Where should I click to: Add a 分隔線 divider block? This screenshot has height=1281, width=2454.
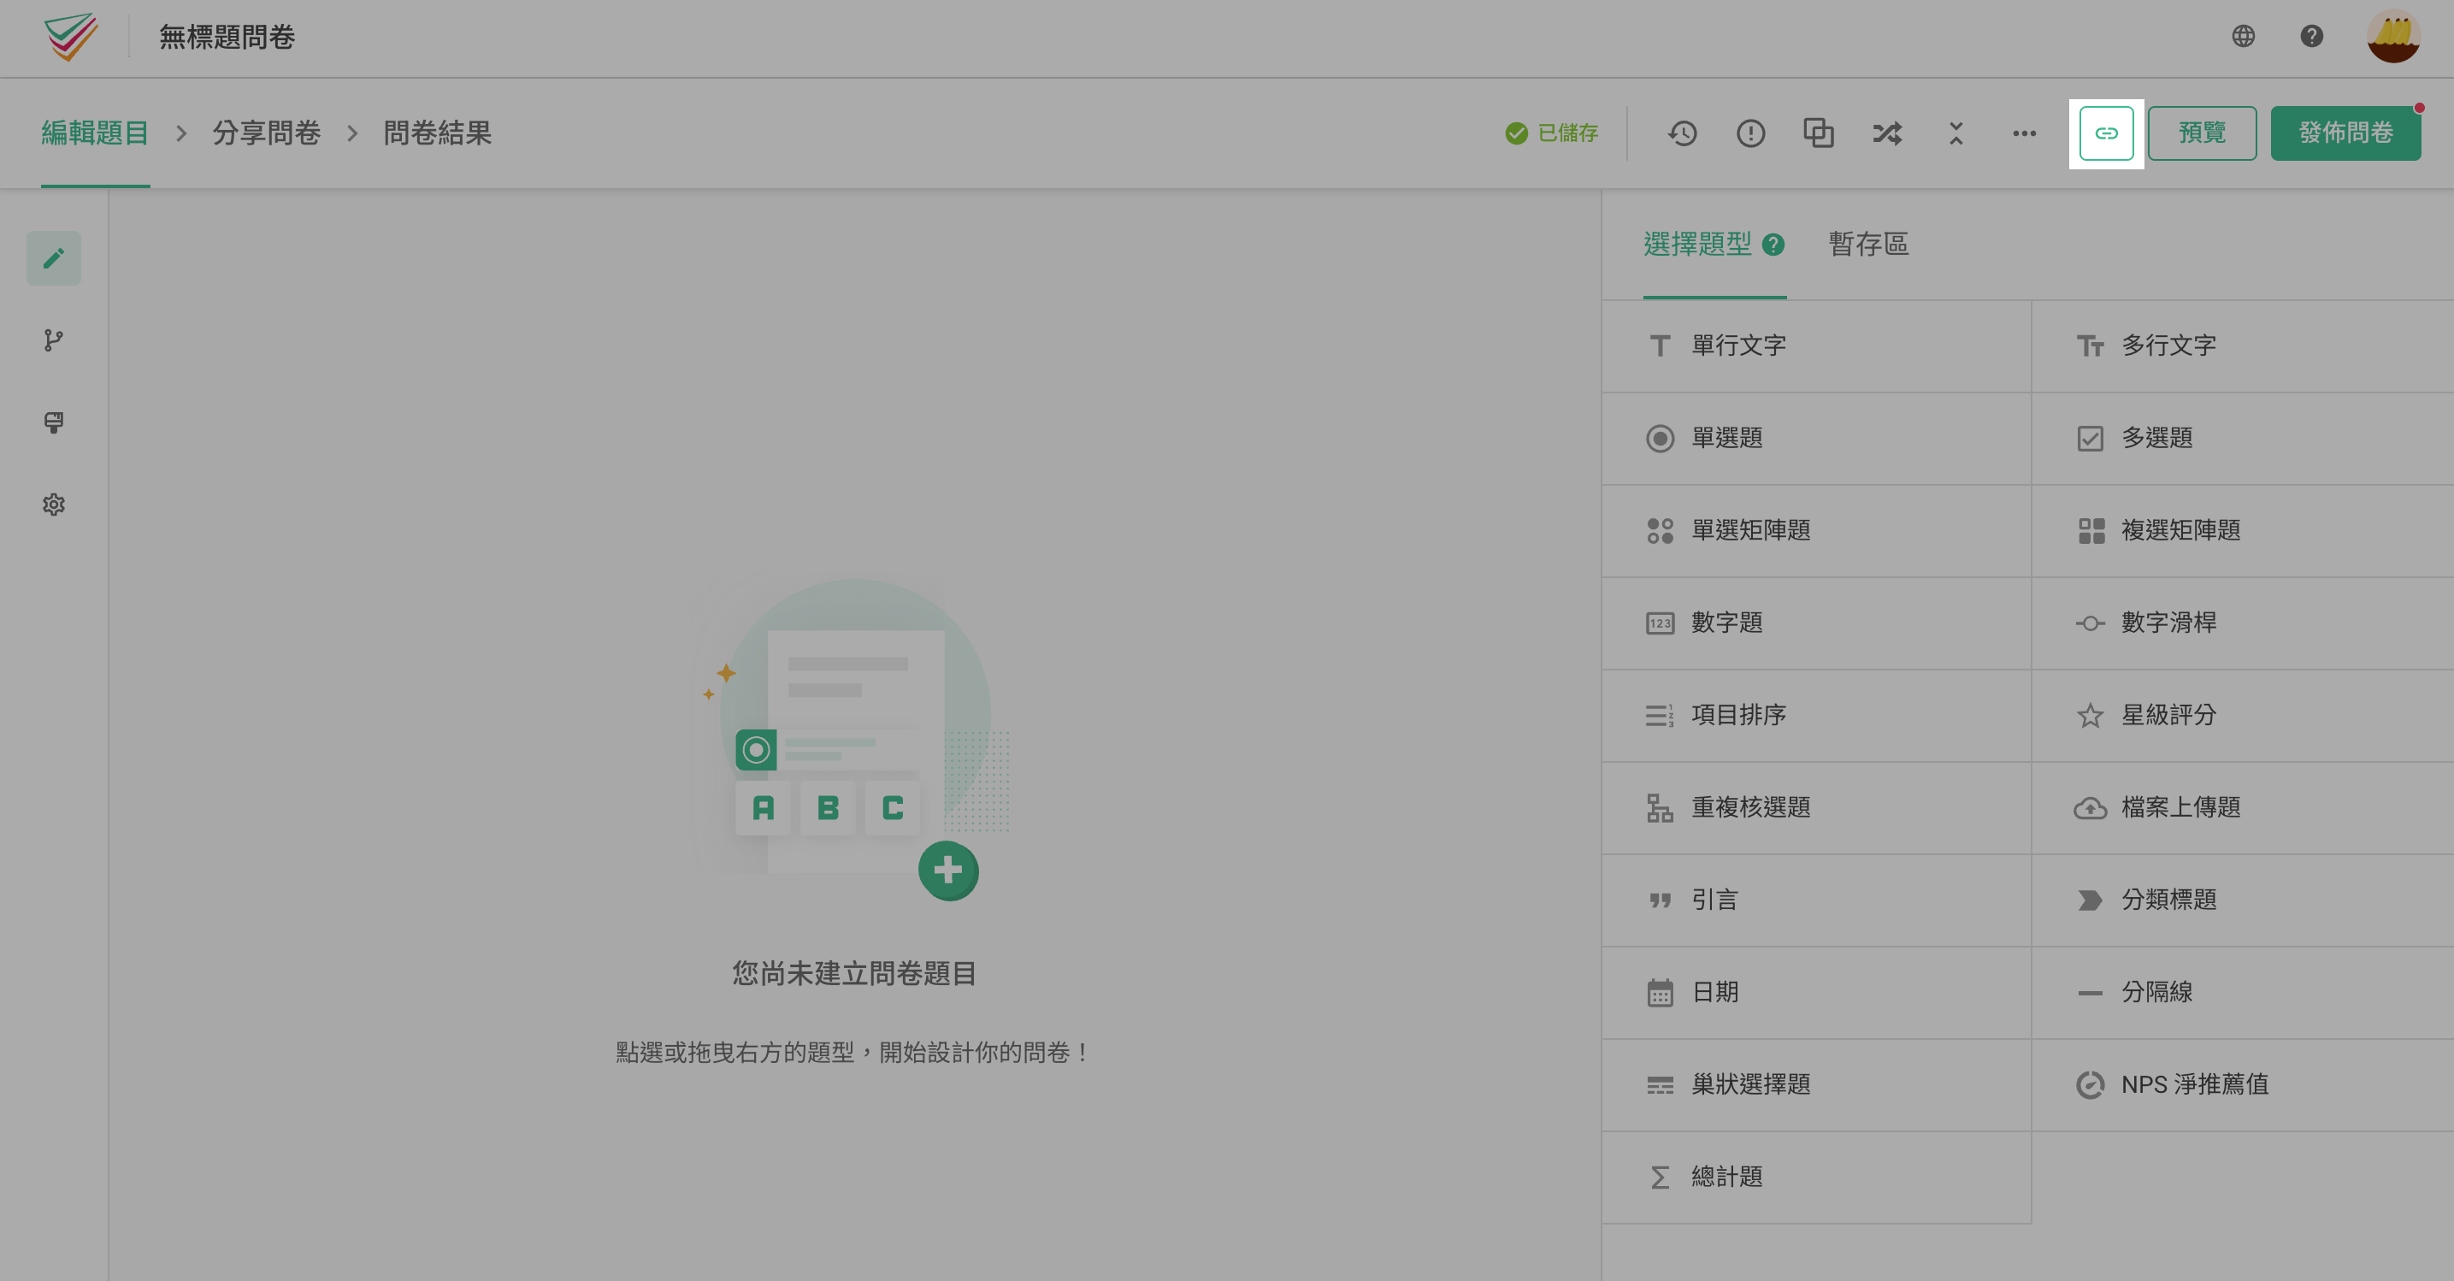click(x=2243, y=993)
